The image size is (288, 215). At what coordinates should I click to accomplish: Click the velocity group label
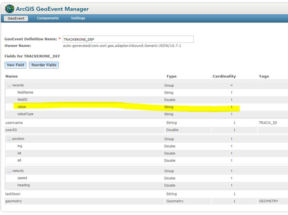(x=18, y=171)
